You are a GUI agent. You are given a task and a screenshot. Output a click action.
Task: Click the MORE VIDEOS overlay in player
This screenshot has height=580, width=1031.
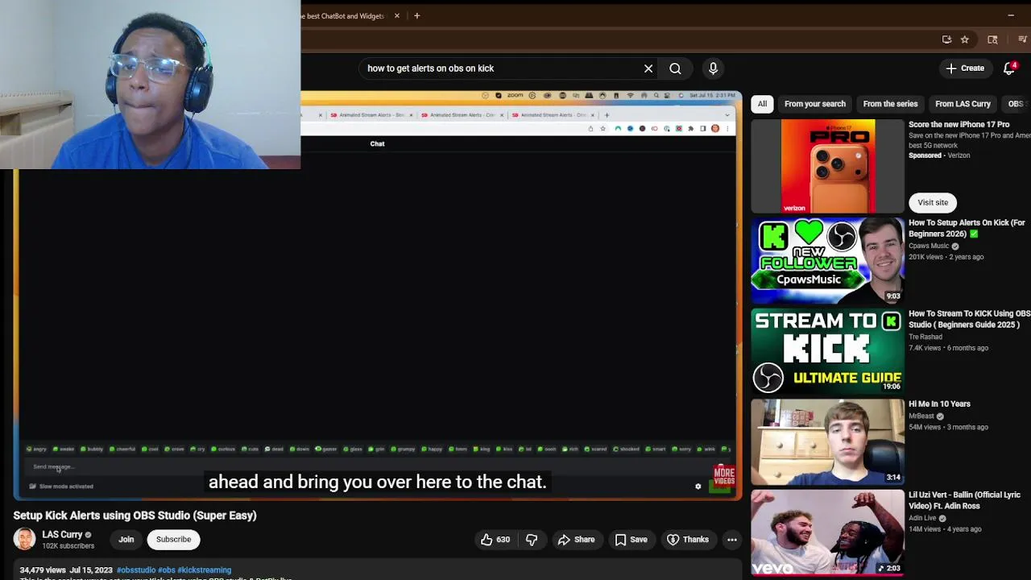pyautogui.click(x=723, y=475)
